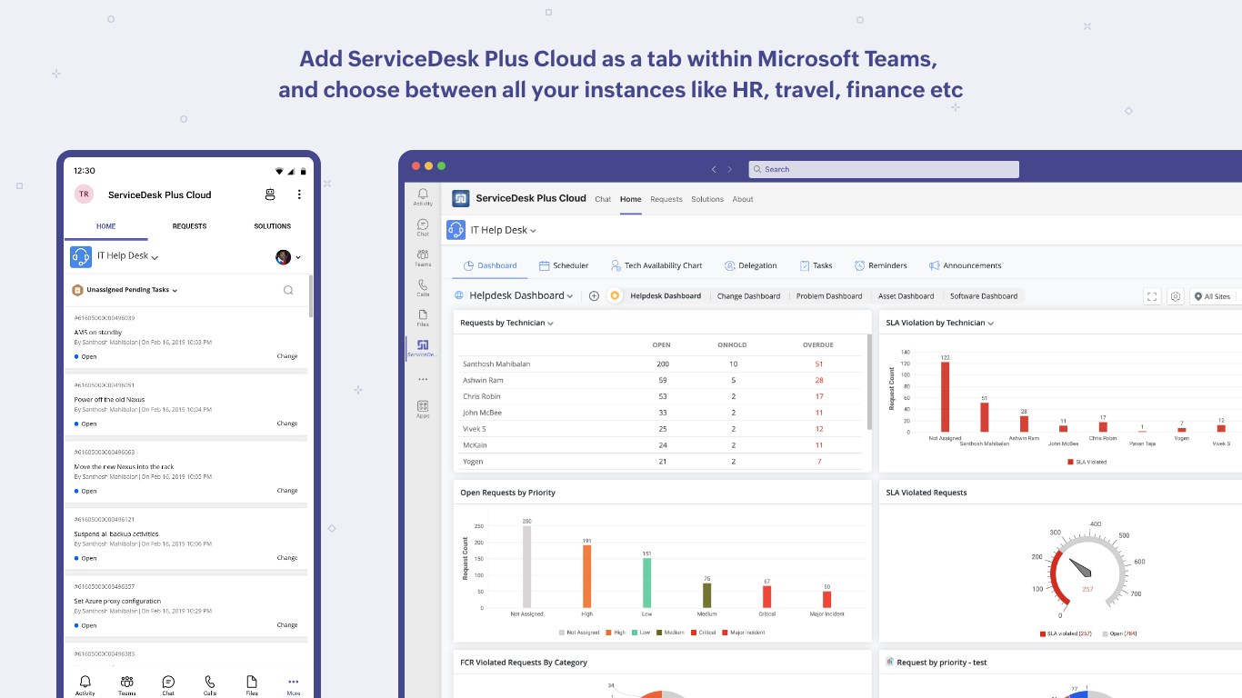This screenshot has height=698, width=1242.
Task: Tap the mobile SOLUTIONS tab
Action: (x=272, y=226)
